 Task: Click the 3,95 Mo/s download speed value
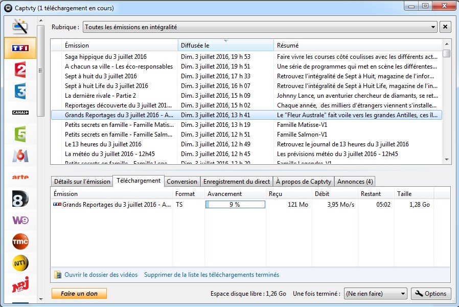[x=341, y=205]
